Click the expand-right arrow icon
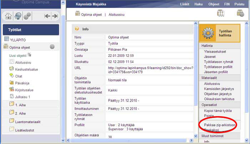 (54, 16)
